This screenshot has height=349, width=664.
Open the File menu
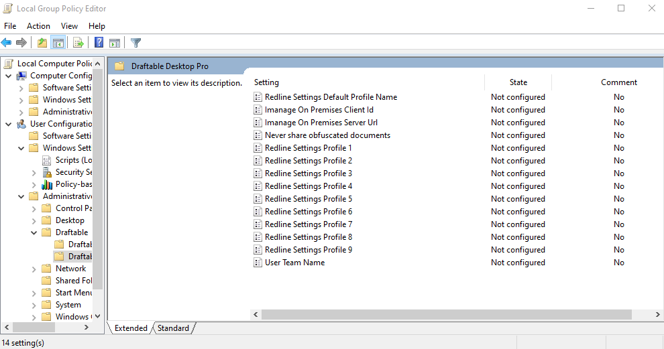[10, 26]
